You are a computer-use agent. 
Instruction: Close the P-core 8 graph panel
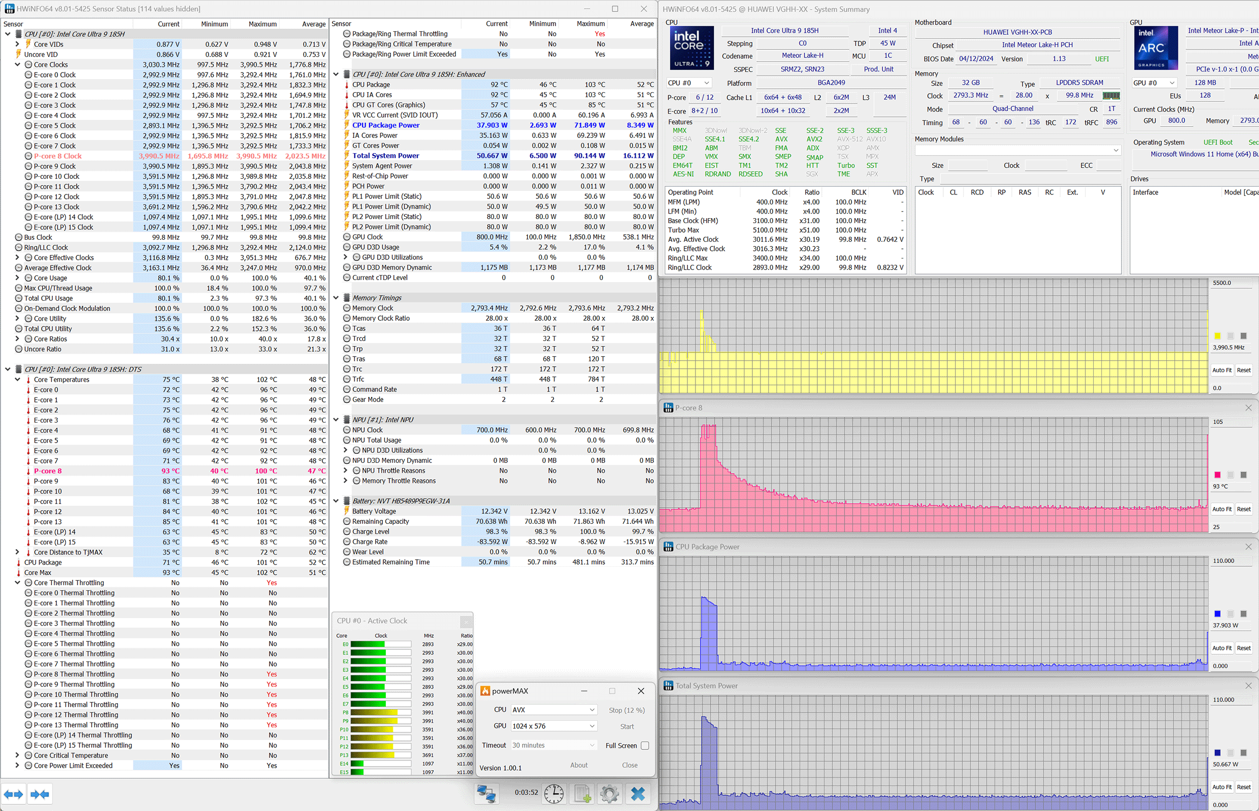pyautogui.click(x=1248, y=408)
